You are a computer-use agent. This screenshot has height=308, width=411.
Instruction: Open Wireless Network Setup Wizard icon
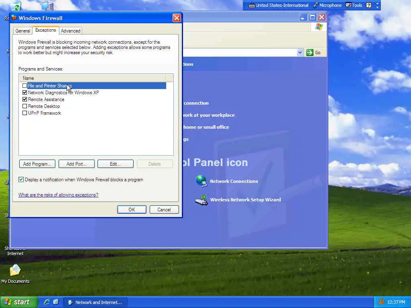click(x=201, y=200)
